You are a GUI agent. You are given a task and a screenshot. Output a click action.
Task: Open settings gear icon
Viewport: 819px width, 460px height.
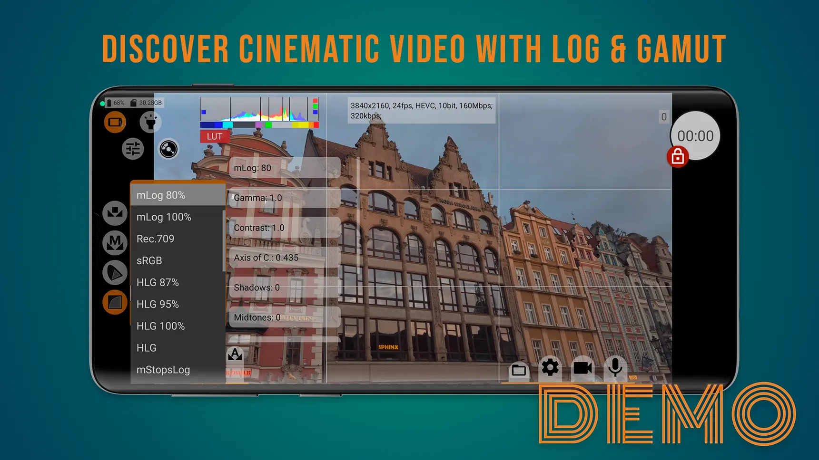[550, 368]
